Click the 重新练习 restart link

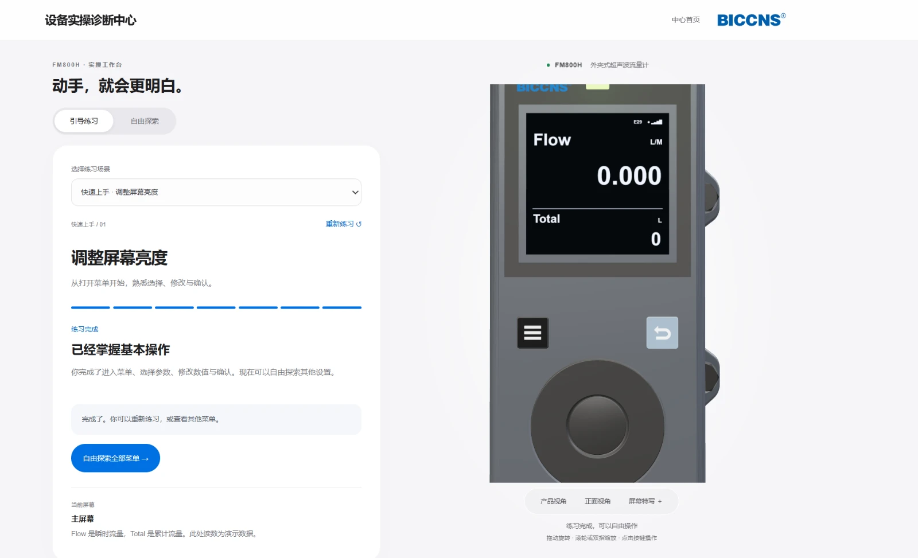344,224
